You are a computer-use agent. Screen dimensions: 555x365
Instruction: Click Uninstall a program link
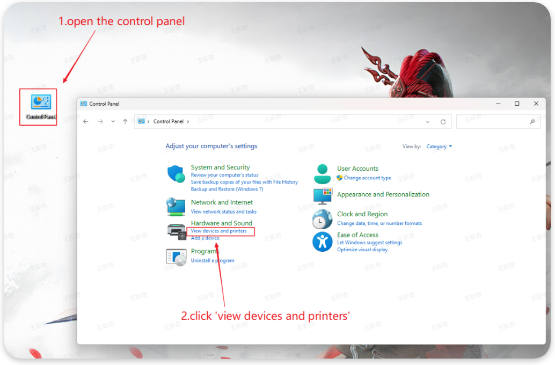tap(213, 260)
